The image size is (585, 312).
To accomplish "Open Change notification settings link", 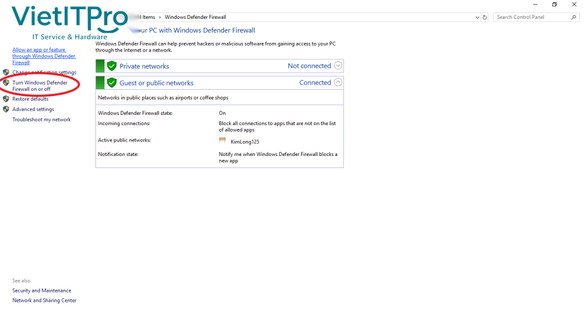I will pos(44,73).
